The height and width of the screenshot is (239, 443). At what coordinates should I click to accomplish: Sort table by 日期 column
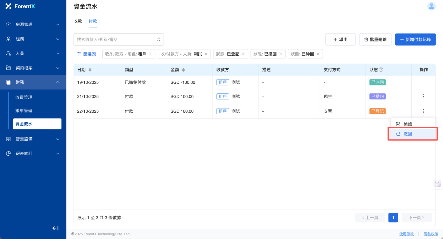(x=90, y=70)
